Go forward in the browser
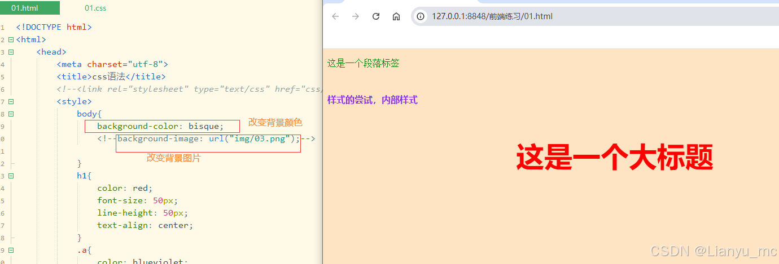 (356, 16)
